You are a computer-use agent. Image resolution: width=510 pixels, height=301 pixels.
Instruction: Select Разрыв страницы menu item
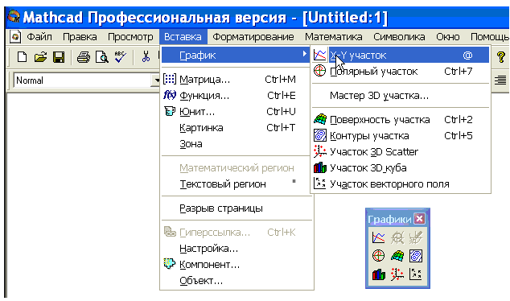pyautogui.click(x=236, y=208)
